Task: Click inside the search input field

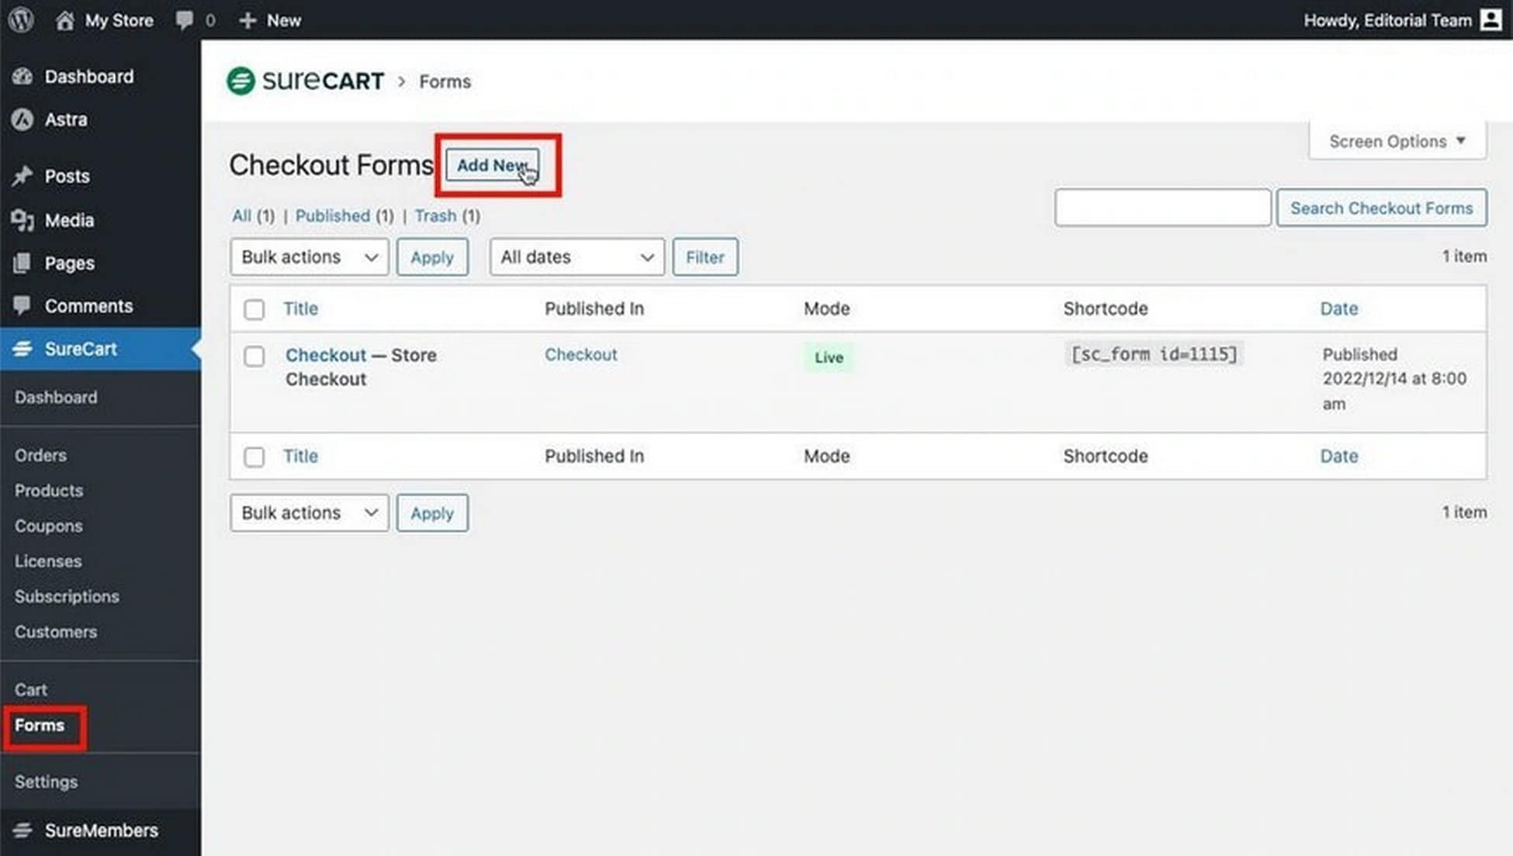Action: pyautogui.click(x=1162, y=207)
